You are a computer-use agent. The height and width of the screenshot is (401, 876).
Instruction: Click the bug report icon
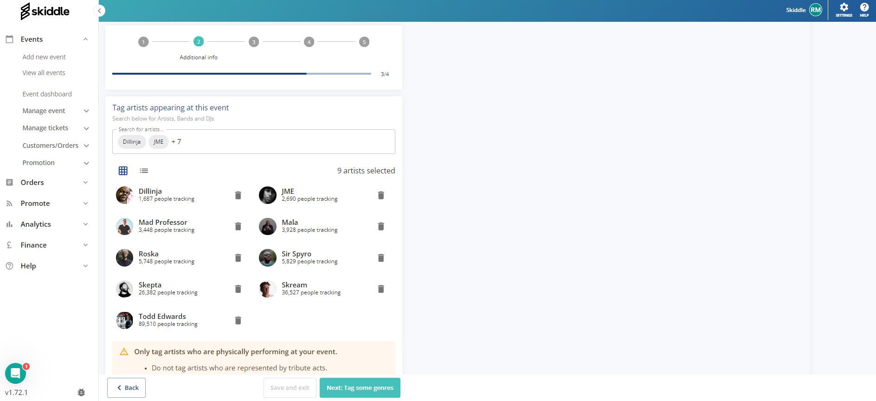tap(81, 393)
